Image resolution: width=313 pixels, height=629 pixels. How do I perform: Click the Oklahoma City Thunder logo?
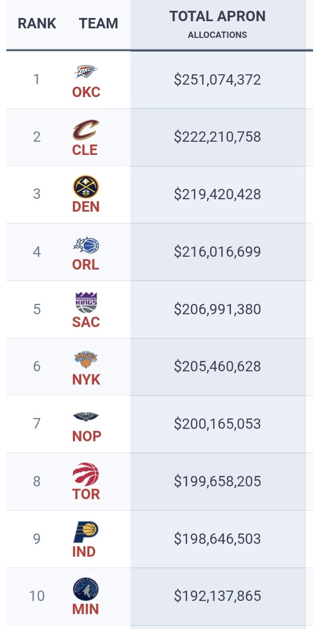86,72
